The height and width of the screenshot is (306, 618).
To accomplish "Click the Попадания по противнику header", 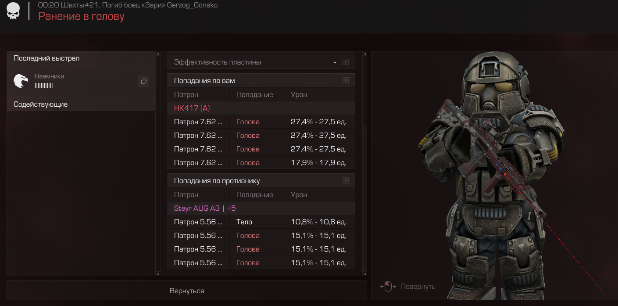I will [261, 180].
